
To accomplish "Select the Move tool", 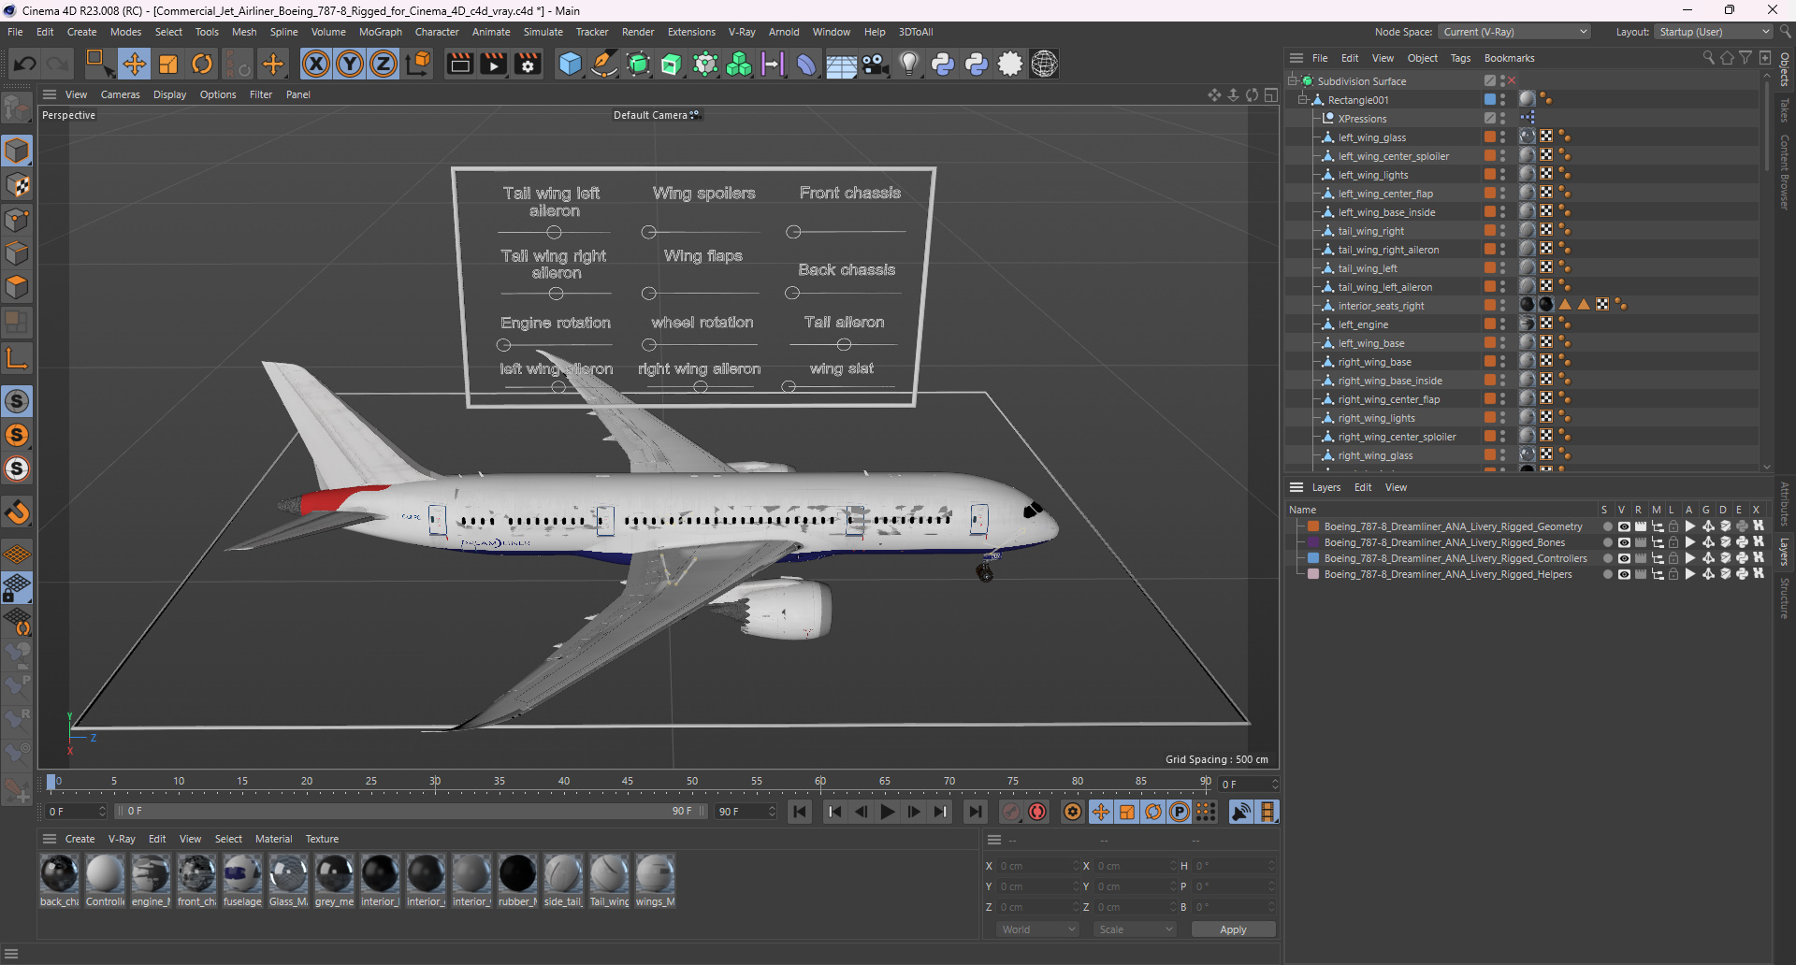I will [x=134, y=64].
